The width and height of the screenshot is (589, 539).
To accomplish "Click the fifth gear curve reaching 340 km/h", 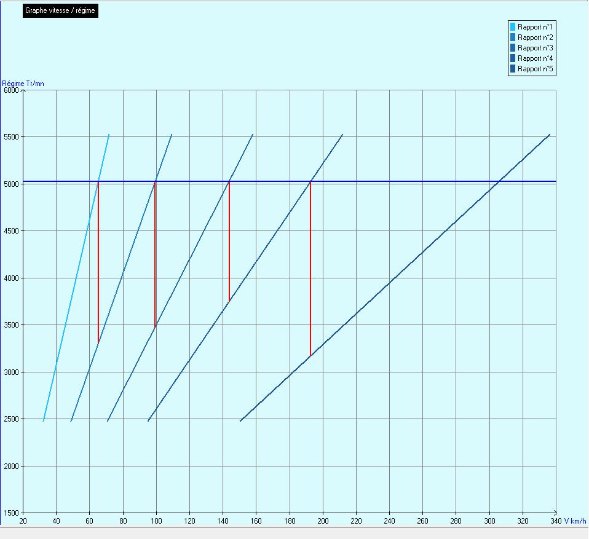I will pos(395,278).
